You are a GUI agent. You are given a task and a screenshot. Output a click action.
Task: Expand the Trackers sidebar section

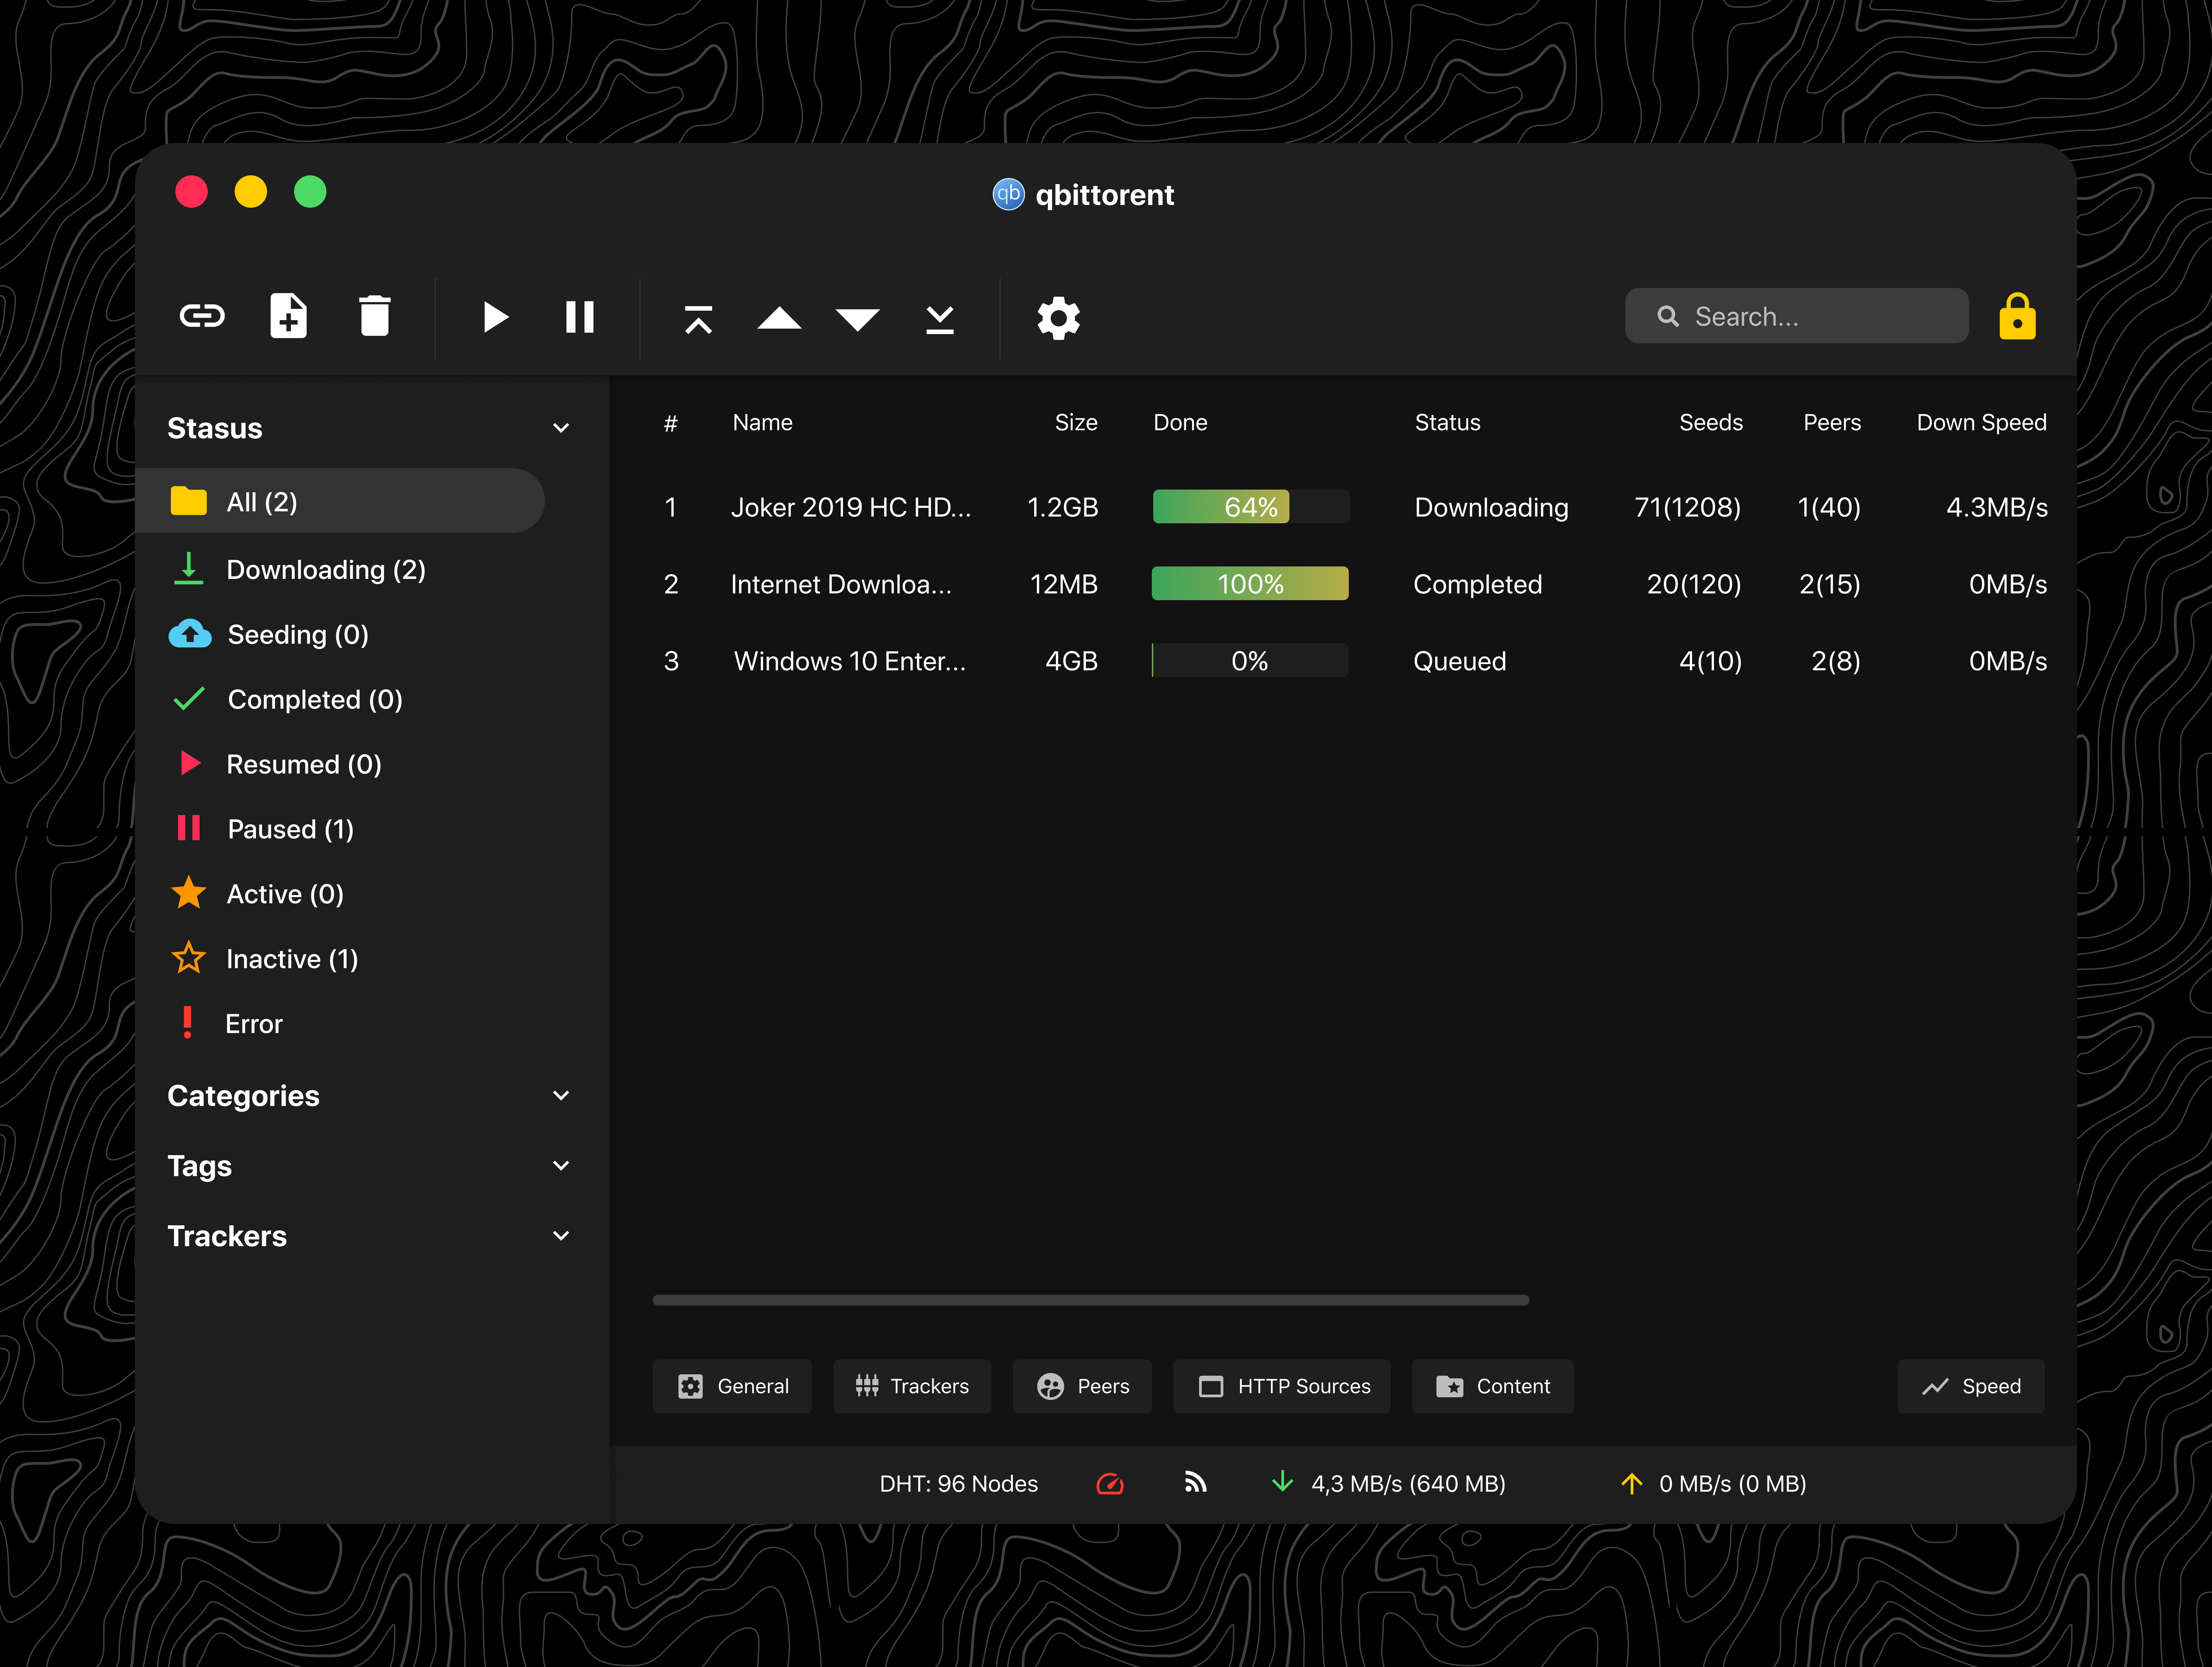561,1236
